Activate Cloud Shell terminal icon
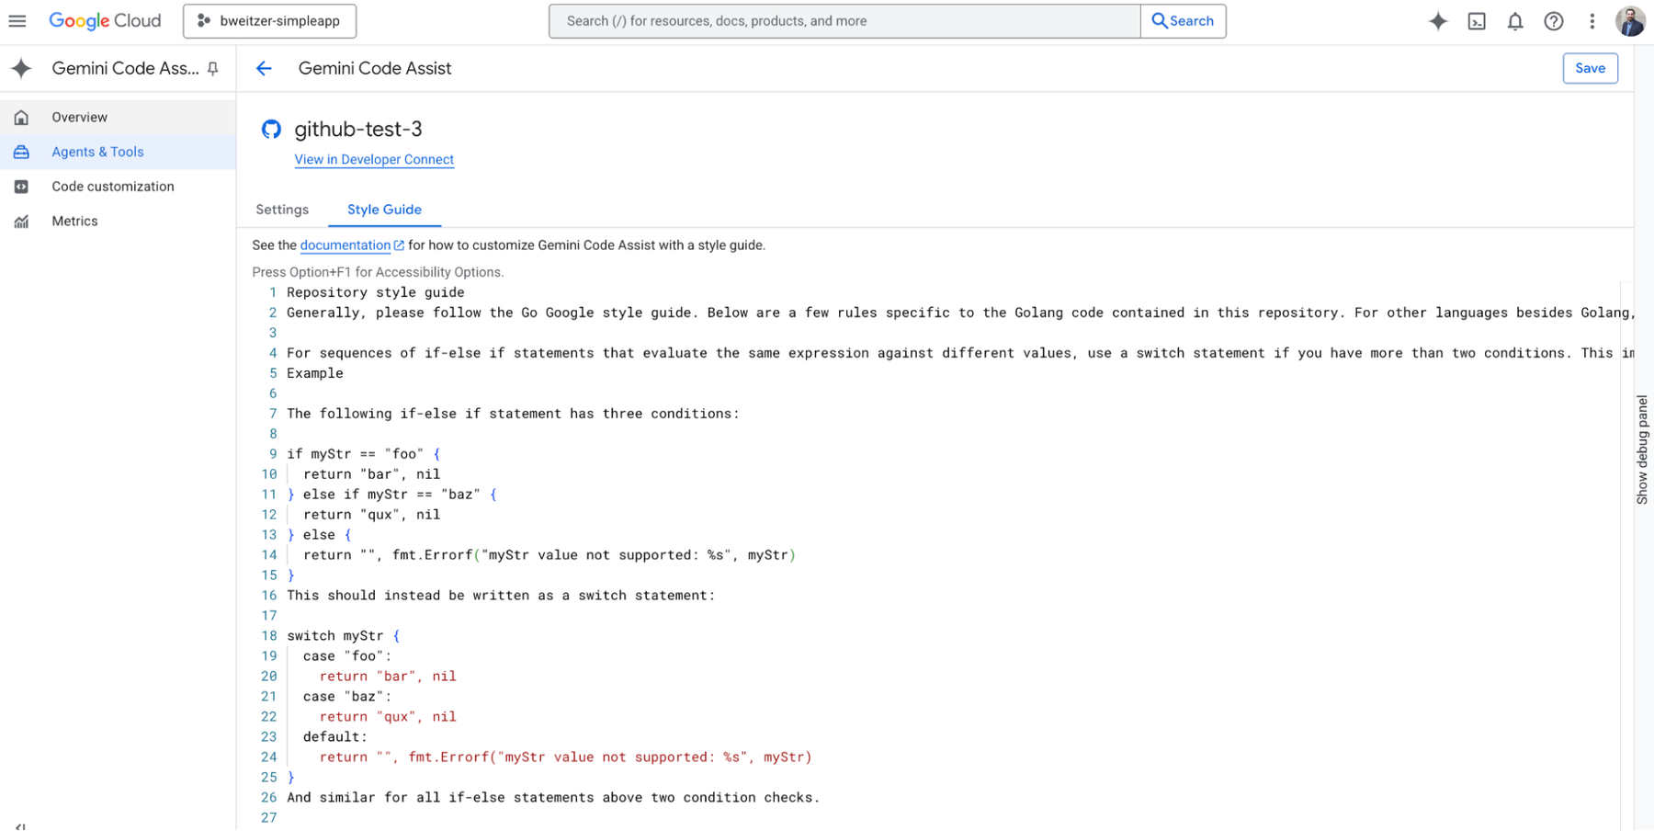Screen dimensions: 1654x831 click(1477, 21)
